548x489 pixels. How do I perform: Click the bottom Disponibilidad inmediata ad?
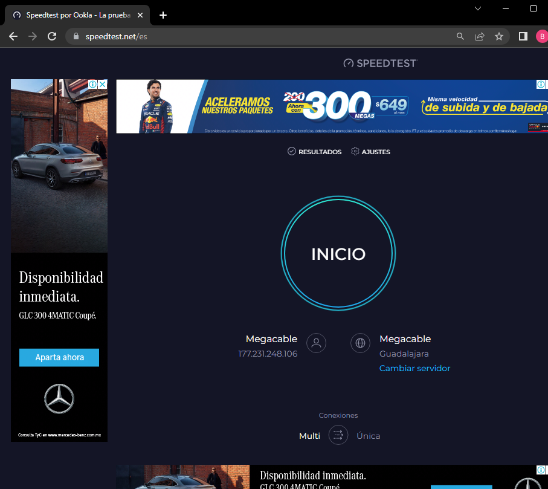tap(332, 477)
